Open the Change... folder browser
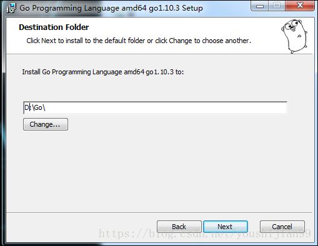The width and height of the screenshot is (318, 246). pos(46,124)
